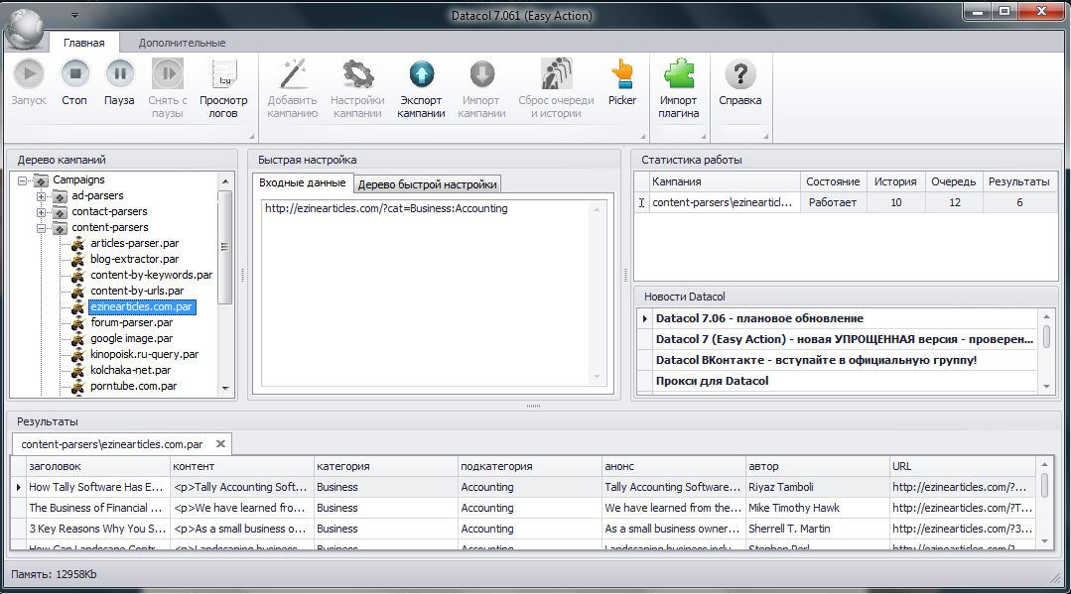Screen dimensions: 1071x594
Task: Expand the contact-parsers tree folder
Action: click(x=41, y=211)
